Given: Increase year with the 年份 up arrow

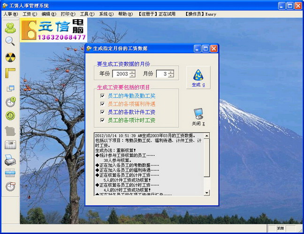Looking at the screenshot, I should click(132, 72).
